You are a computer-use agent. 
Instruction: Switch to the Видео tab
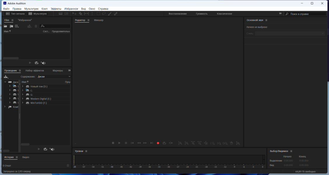point(26,157)
